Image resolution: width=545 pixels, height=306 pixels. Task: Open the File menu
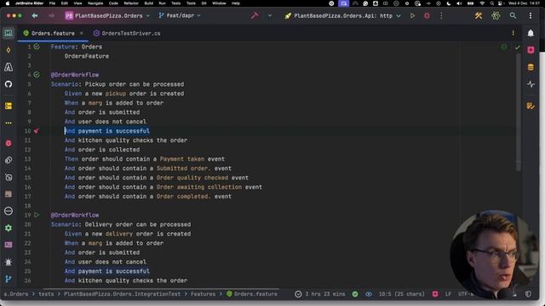coord(52,3)
